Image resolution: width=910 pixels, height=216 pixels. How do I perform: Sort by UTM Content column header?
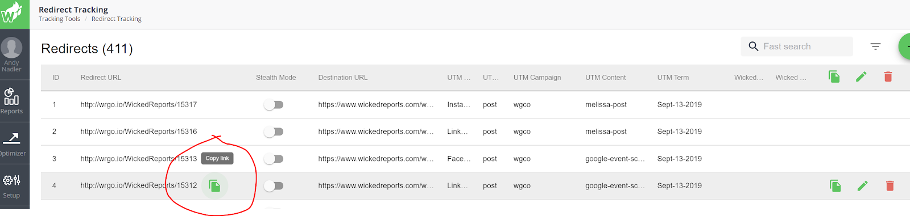point(606,78)
